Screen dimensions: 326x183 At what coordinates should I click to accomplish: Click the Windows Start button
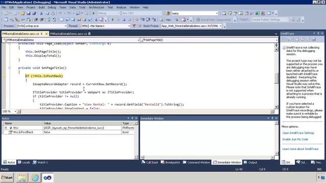click(7, 177)
